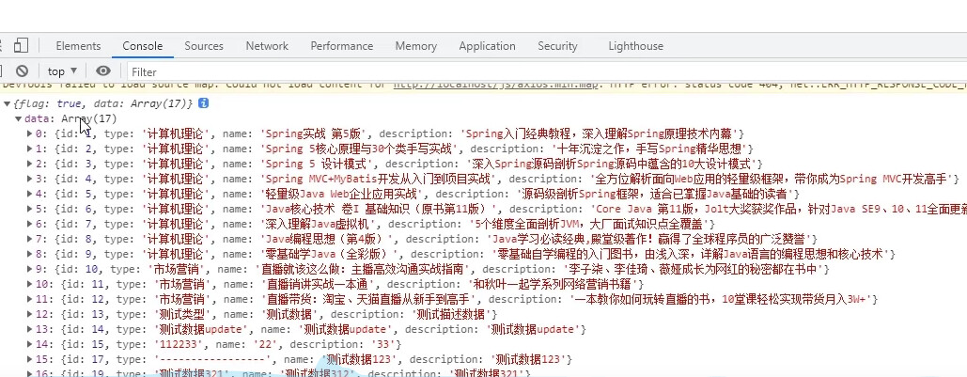967x377 pixels.
Task: Focus the console Filter input field
Action: click(x=546, y=71)
